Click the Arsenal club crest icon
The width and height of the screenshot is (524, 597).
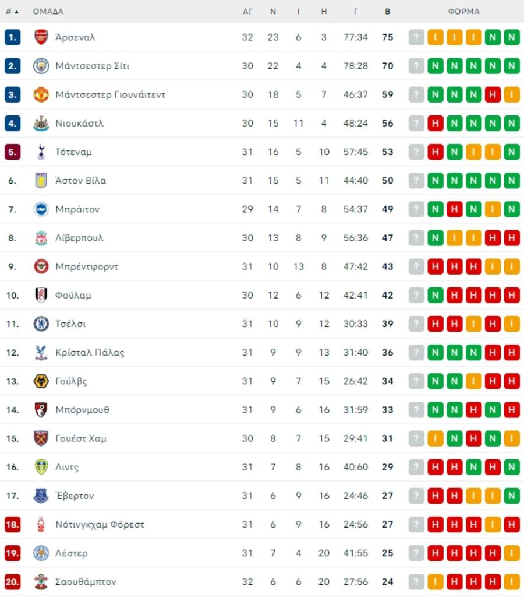[41, 37]
